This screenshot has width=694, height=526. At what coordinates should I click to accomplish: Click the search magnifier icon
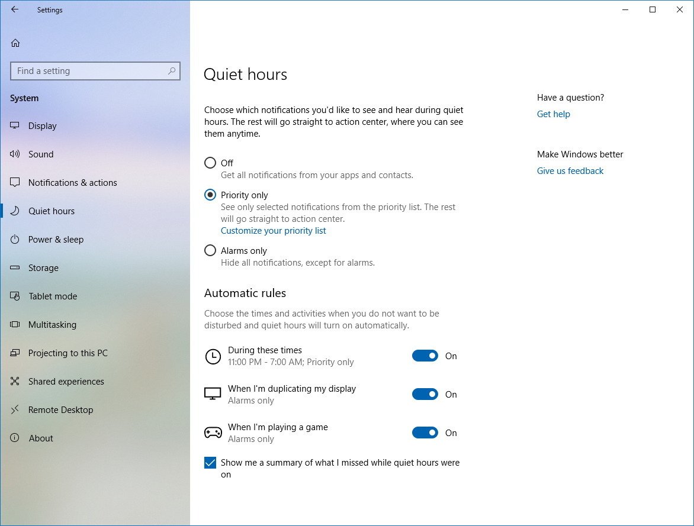pyautogui.click(x=172, y=71)
